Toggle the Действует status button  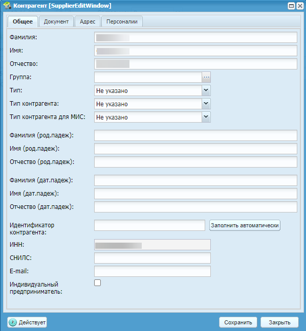27,322
